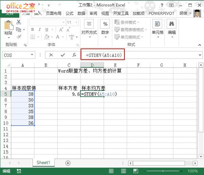
Task: Click the wén phonetic guide icon
Action: click(x=71, y=37)
